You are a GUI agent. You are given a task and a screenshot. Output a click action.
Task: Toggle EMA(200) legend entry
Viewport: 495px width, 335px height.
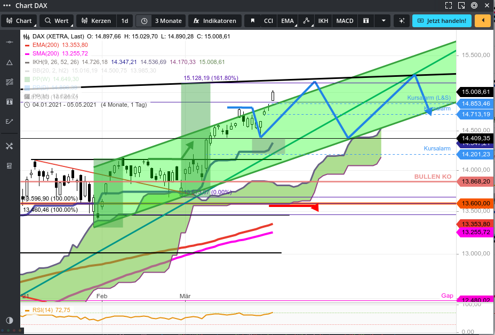pyautogui.click(x=56, y=45)
